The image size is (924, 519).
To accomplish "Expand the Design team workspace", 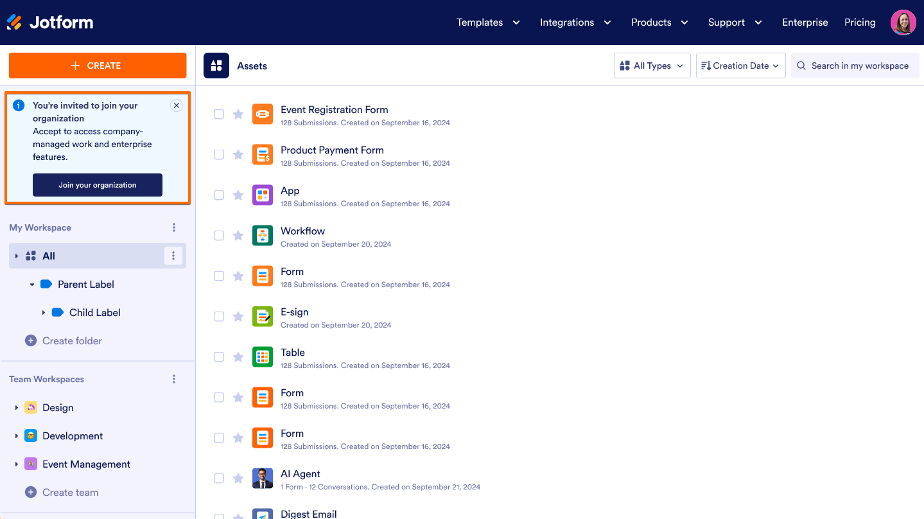I will coord(17,407).
